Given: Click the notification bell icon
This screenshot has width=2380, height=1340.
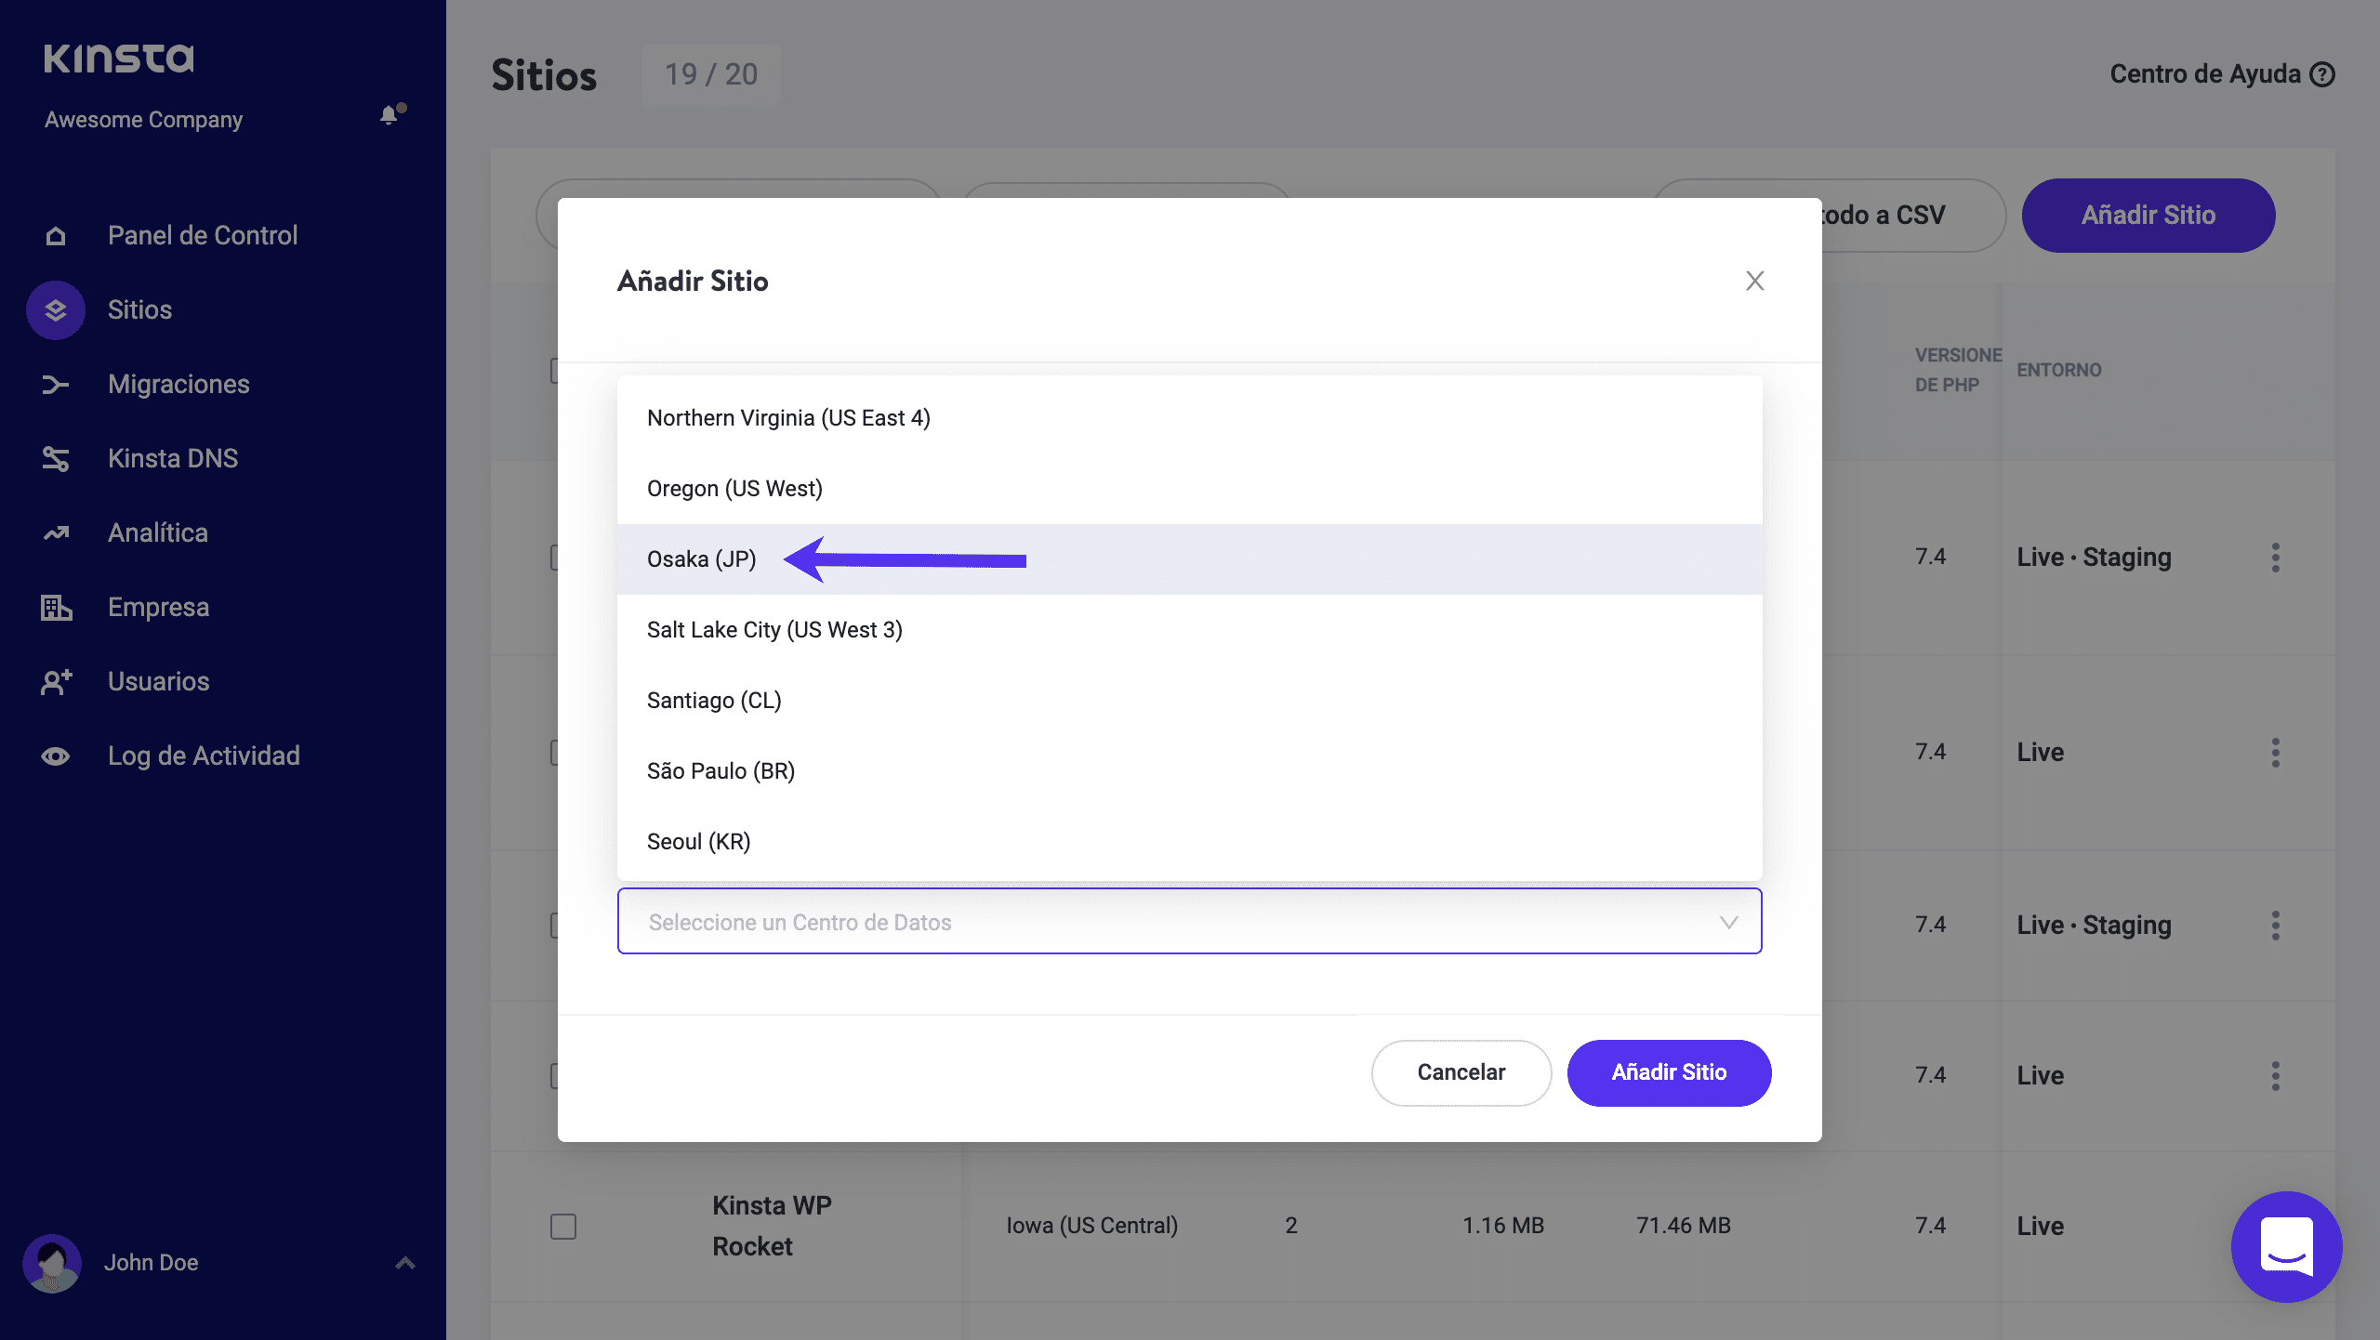Looking at the screenshot, I should pos(390,115).
